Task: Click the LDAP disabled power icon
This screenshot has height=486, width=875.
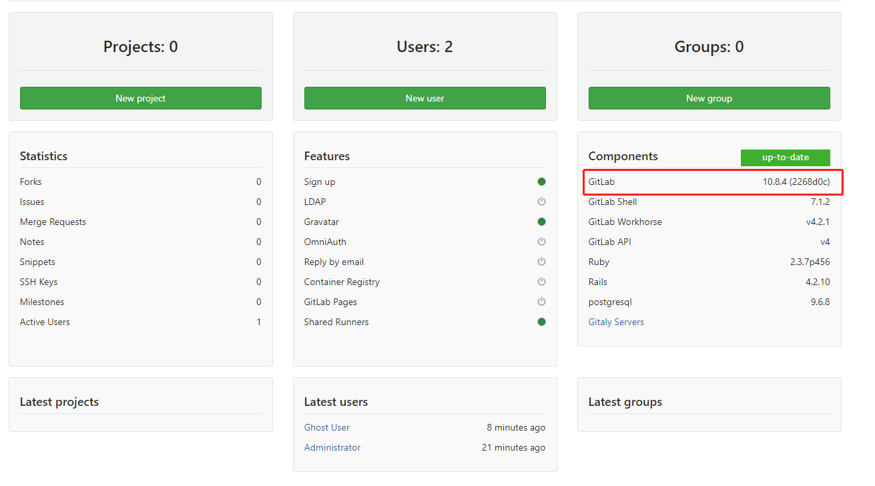Action: pyautogui.click(x=541, y=202)
